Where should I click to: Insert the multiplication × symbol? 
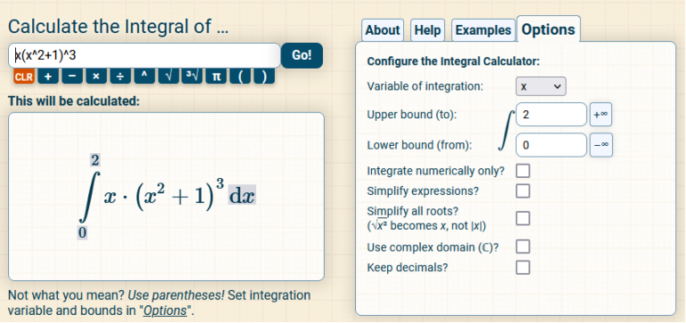pyautogui.click(x=96, y=77)
